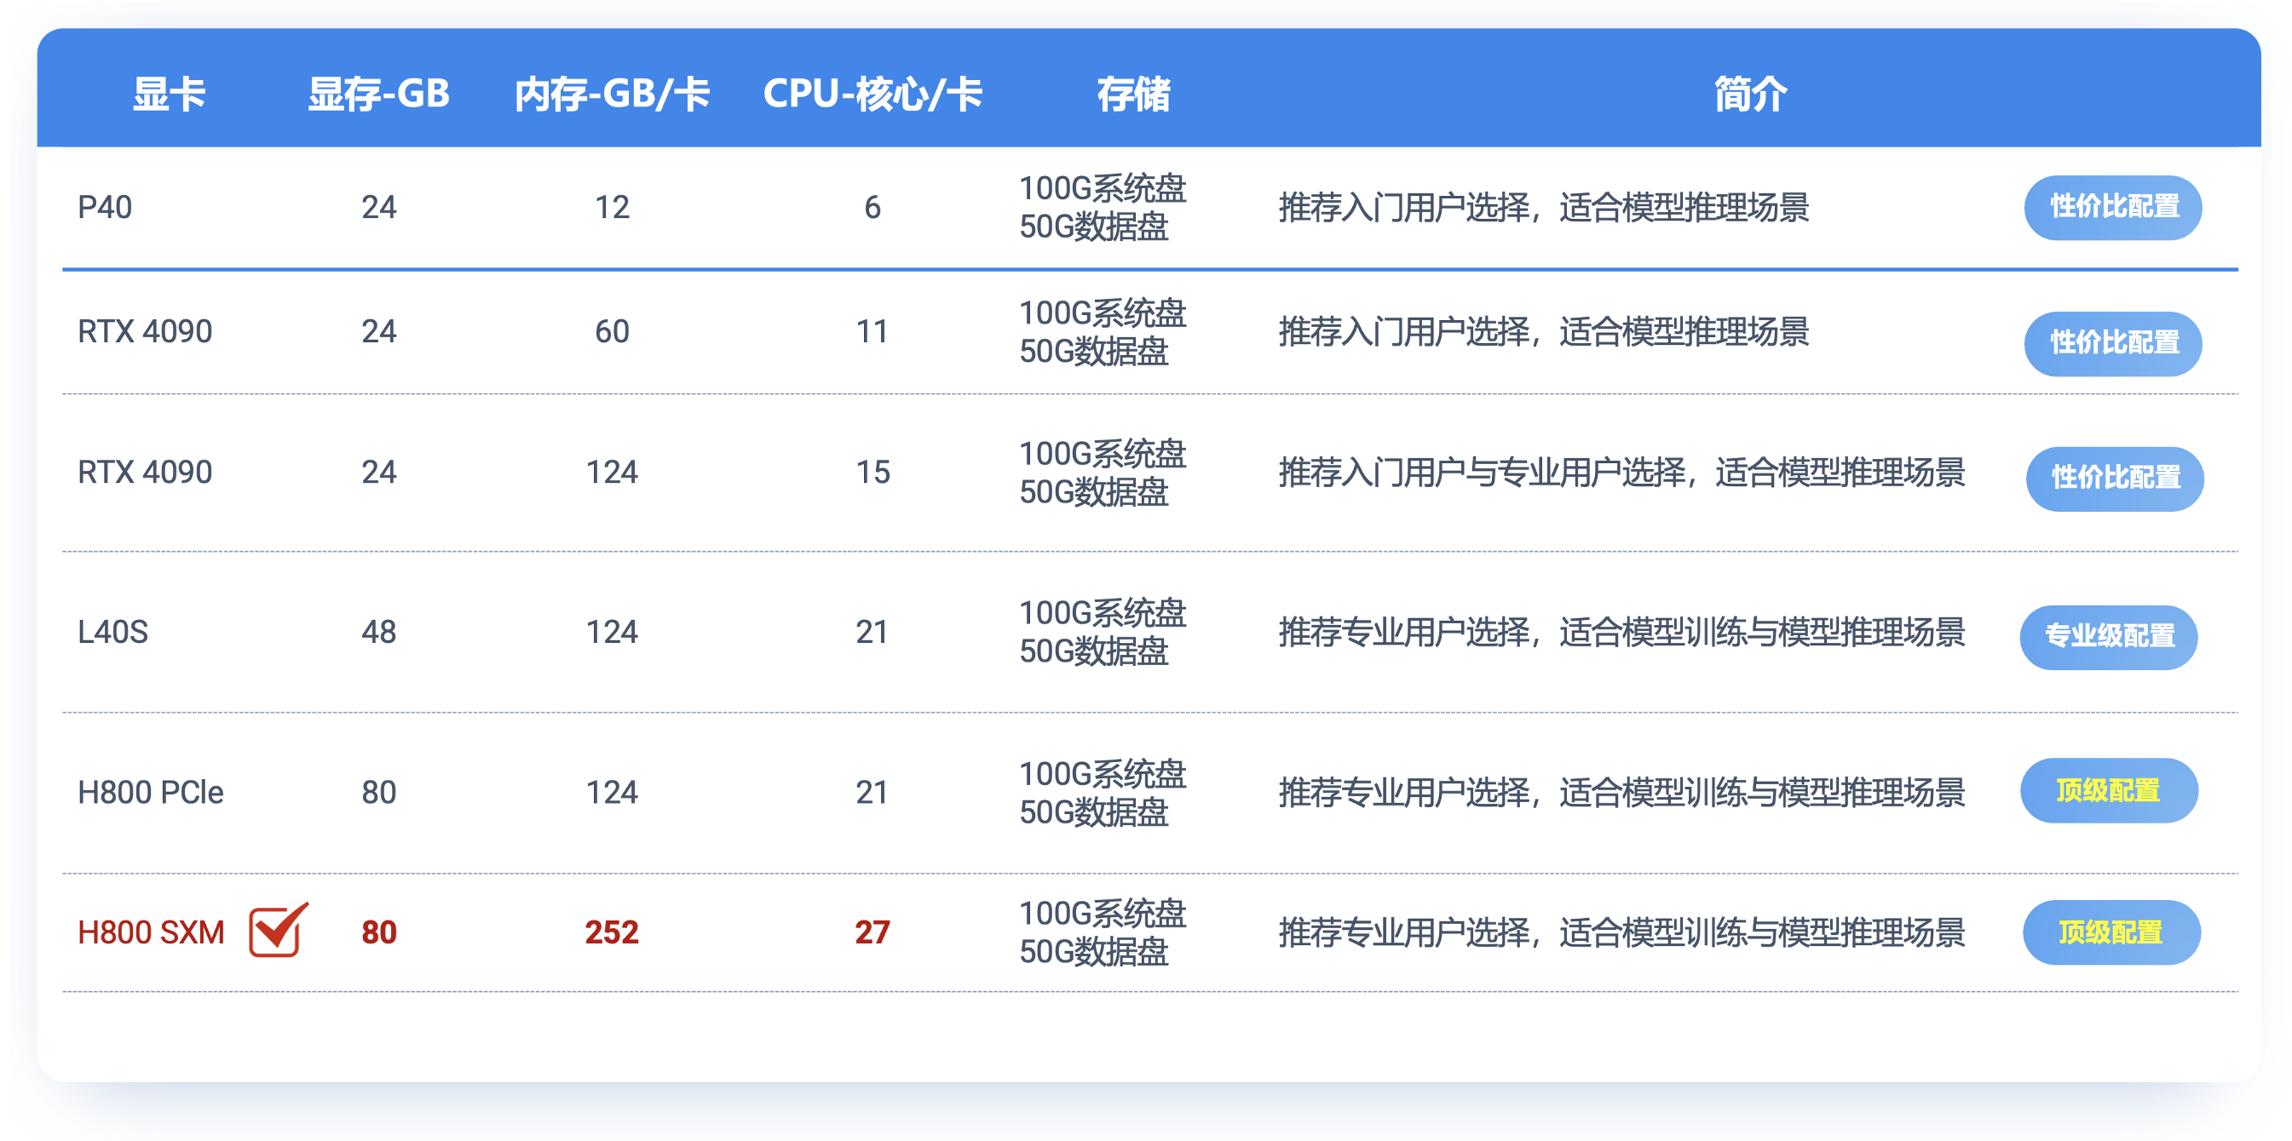Click the H800 PCIe description text
2292x1141 pixels.
click(1621, 793)
